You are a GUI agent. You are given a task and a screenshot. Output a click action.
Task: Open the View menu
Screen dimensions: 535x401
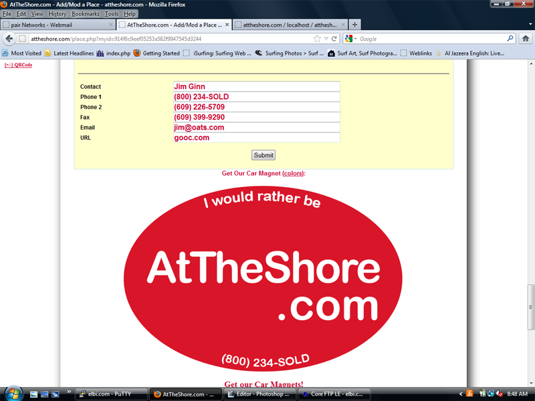point(37,14)
